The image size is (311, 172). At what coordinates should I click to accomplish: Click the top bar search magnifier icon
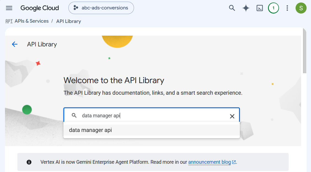coord(232,8)
